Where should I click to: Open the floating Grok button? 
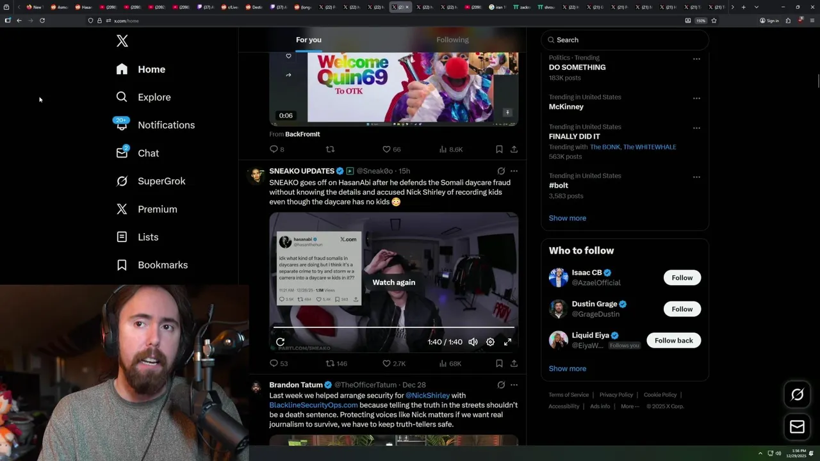pos(797,395)
